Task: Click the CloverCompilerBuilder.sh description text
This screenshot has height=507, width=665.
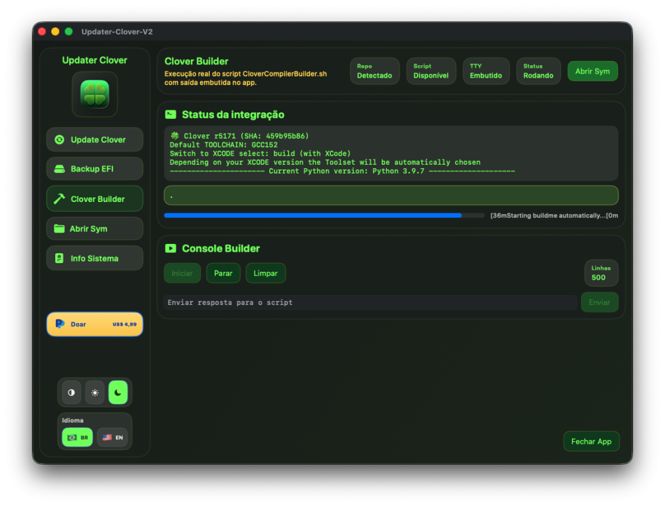Action: (x=245, y=78)
